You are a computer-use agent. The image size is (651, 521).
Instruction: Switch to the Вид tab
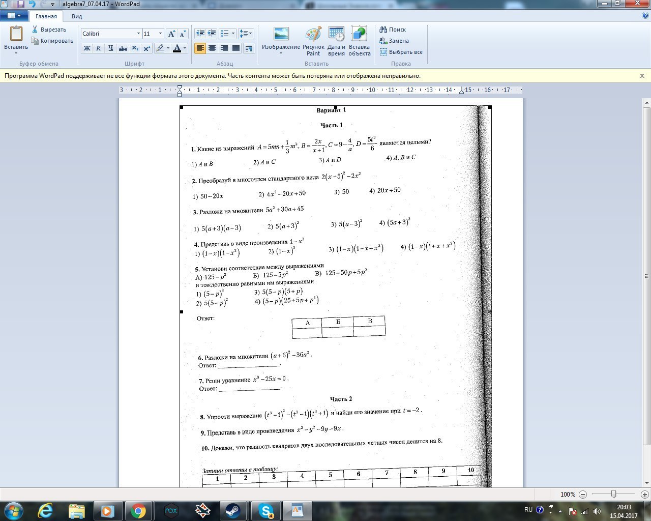(77, 16)
